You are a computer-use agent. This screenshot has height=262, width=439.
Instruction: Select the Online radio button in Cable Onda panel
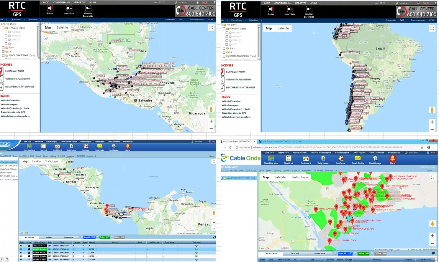pos(355,253)
